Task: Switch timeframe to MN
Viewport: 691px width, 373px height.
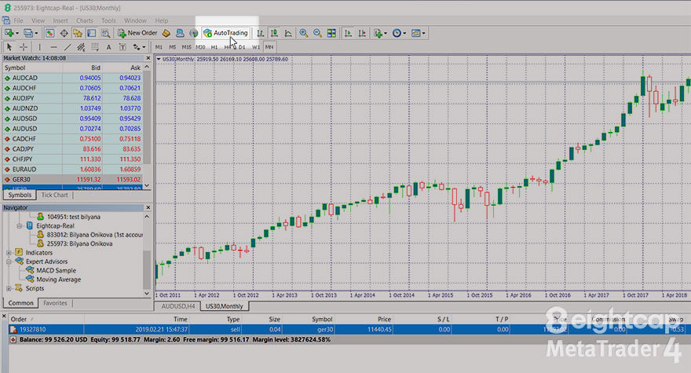Action: coord(269,47)
